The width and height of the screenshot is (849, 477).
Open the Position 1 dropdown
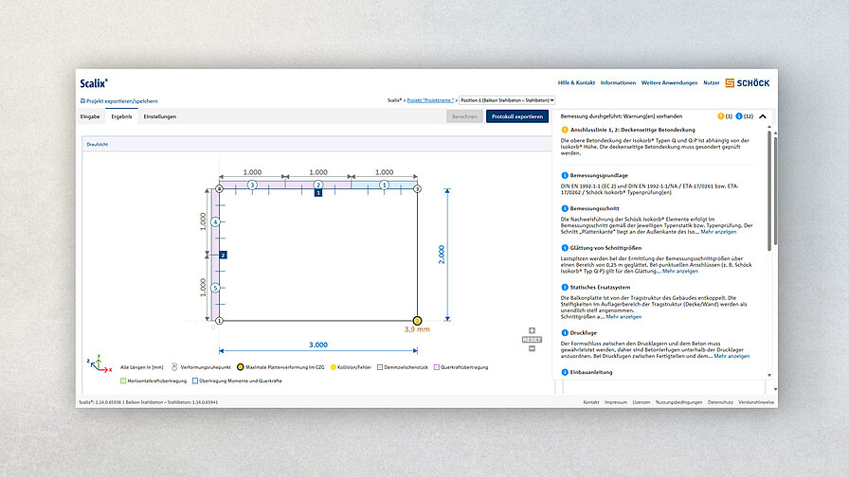[507, 99]
